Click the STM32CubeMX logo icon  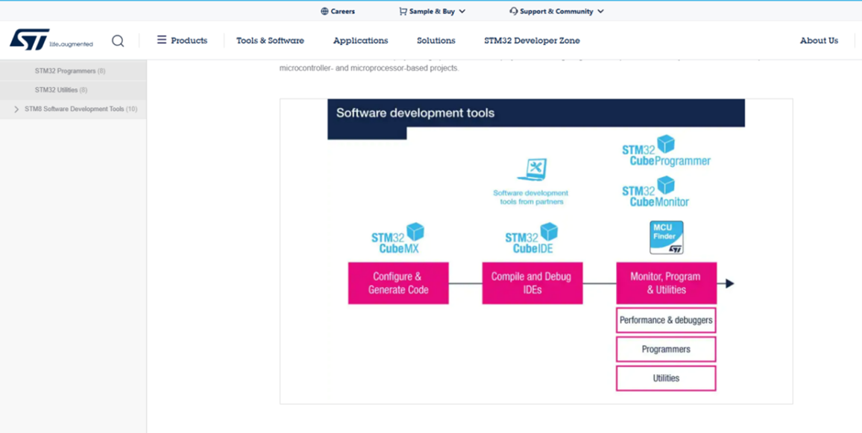(398, 238)
